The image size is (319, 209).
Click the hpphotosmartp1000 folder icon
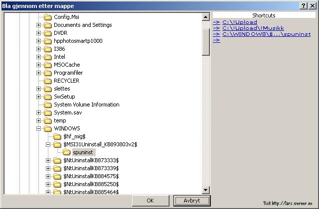pos(48,41)
